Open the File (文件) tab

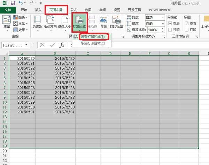[x=8, y=10]
